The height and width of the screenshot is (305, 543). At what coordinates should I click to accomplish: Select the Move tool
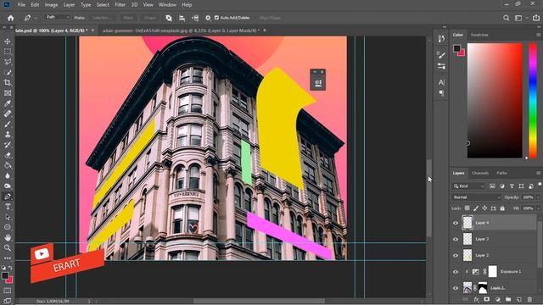tap(8, 42)
